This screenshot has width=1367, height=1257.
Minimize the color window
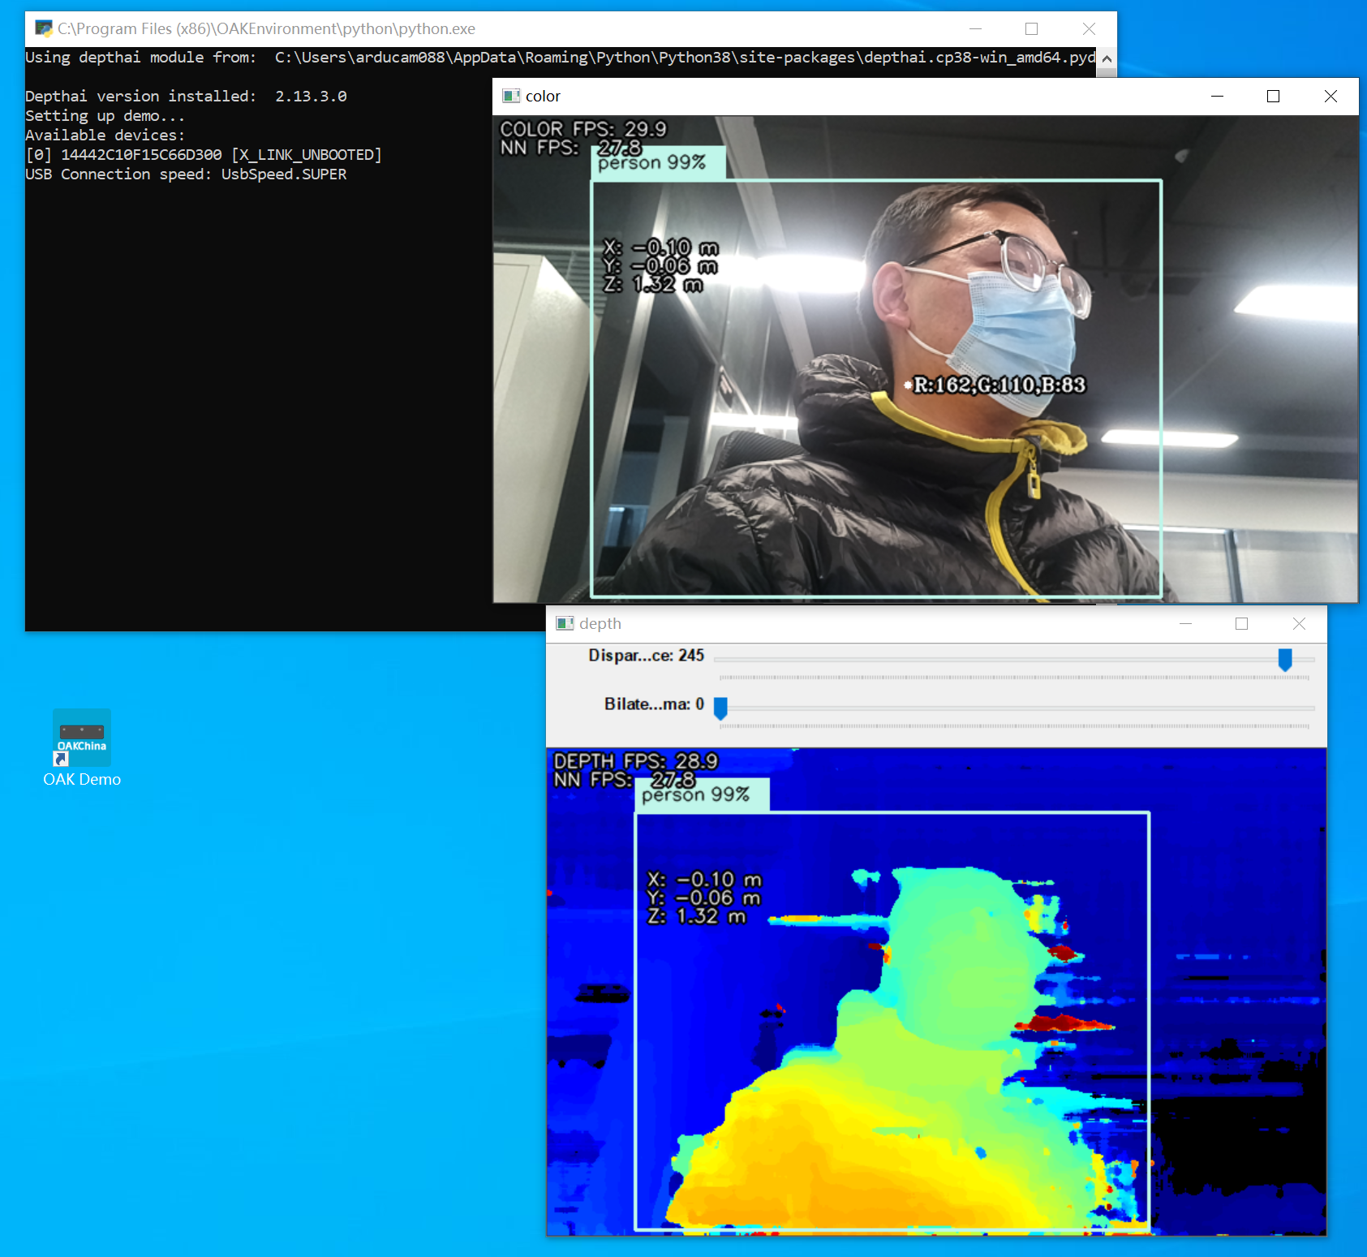tap(1217, 96)
